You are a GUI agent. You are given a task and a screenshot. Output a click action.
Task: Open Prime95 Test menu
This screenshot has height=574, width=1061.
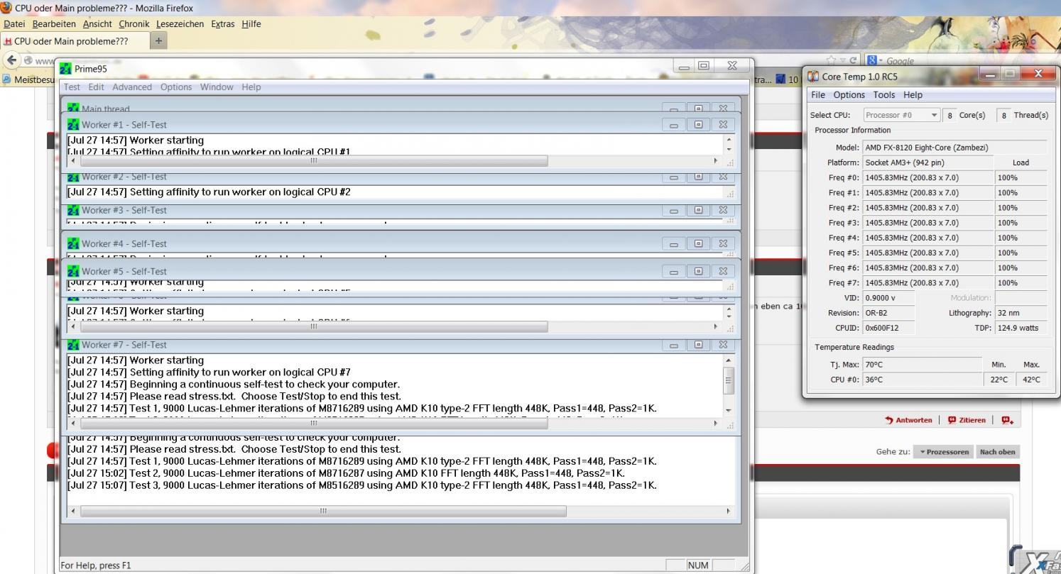tap(72, 87)
